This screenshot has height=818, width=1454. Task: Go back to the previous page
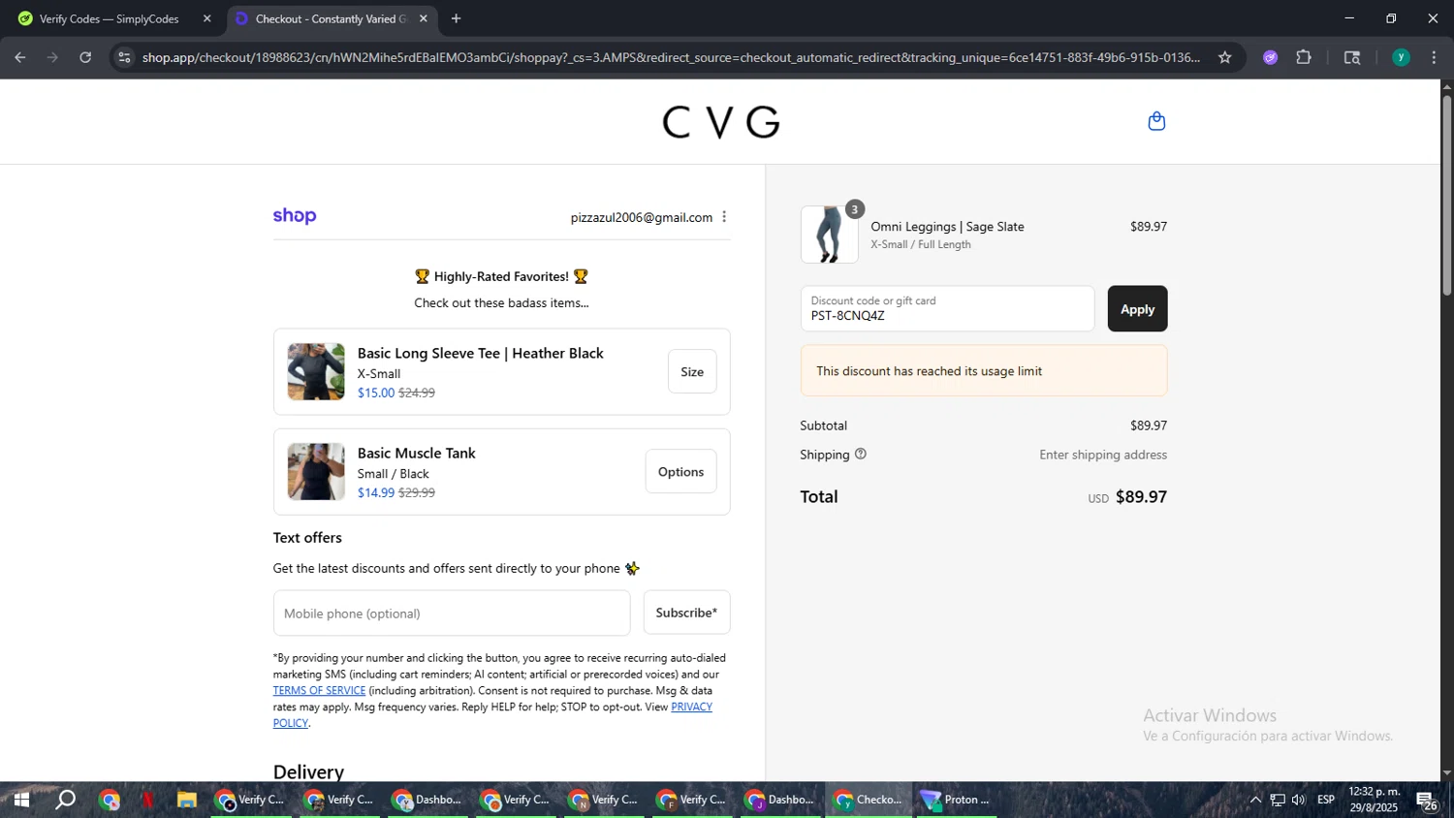(x=19, y=57)
